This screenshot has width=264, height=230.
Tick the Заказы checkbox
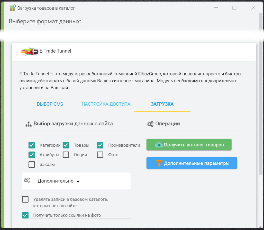pos(32,164)
